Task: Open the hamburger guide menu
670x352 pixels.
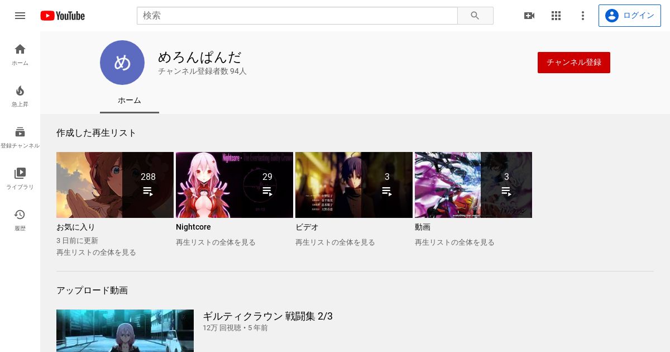Action: pos(20,16)
